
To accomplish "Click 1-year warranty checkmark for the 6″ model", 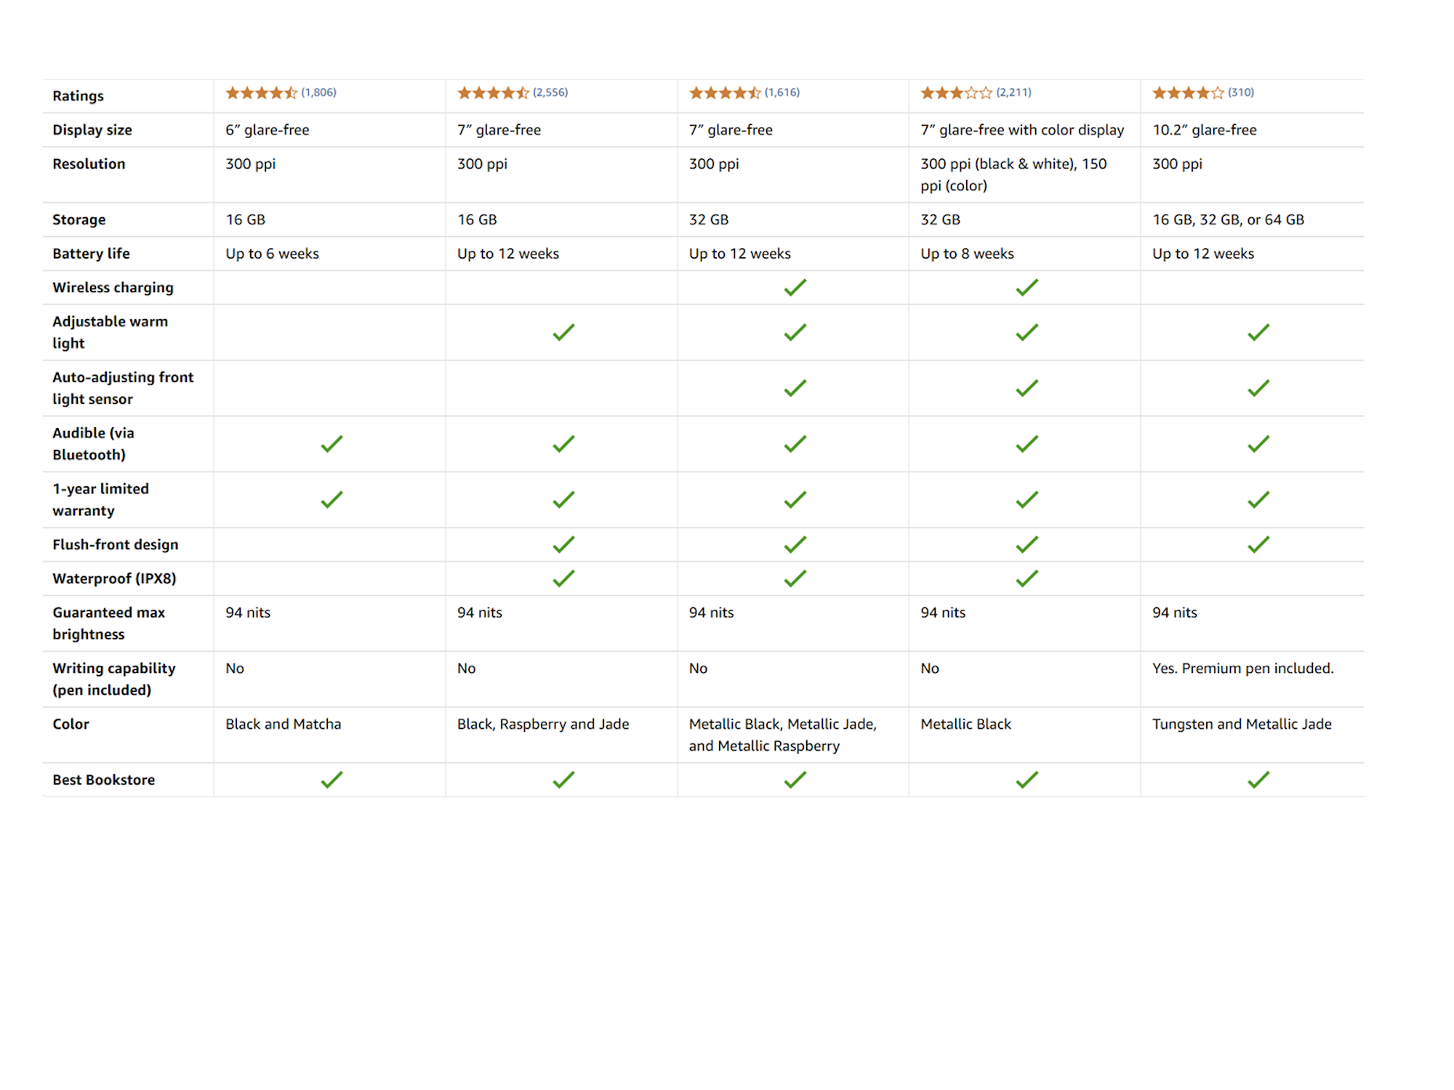I will tap(332, 500).
